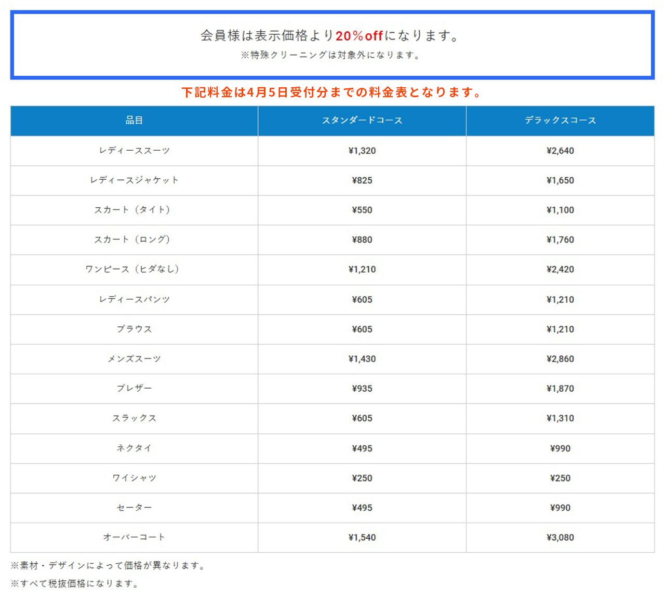This screenshot has height=598, width=665.
Task: Click the 特殊クリーニング exclusion note in banner
Action: point(331,55)
